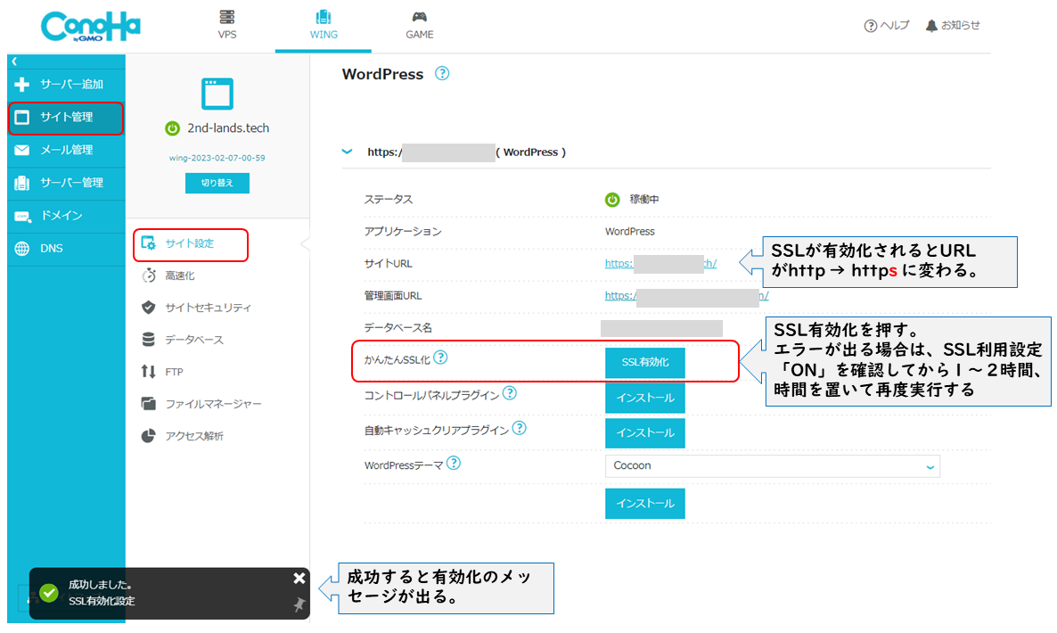Select DNS in sidebar
This screenshot has height=633, width=1057.
tap(66, 249)
